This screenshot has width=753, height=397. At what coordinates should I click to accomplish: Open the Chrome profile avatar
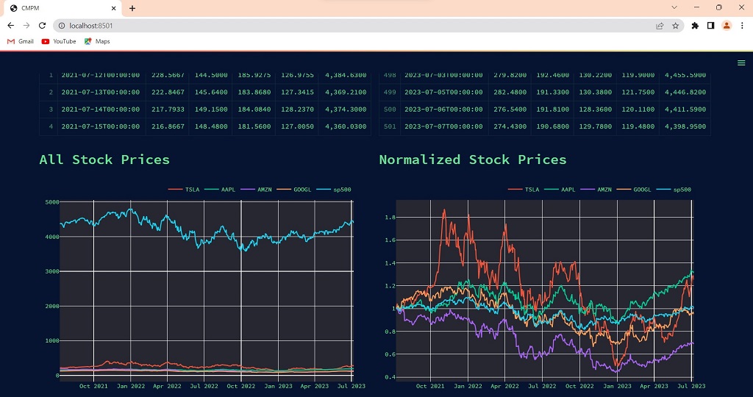point(727,26)
